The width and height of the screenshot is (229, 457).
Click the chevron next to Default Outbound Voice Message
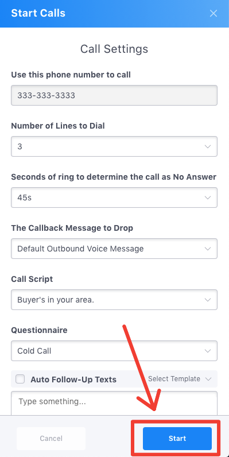[208, 249]
